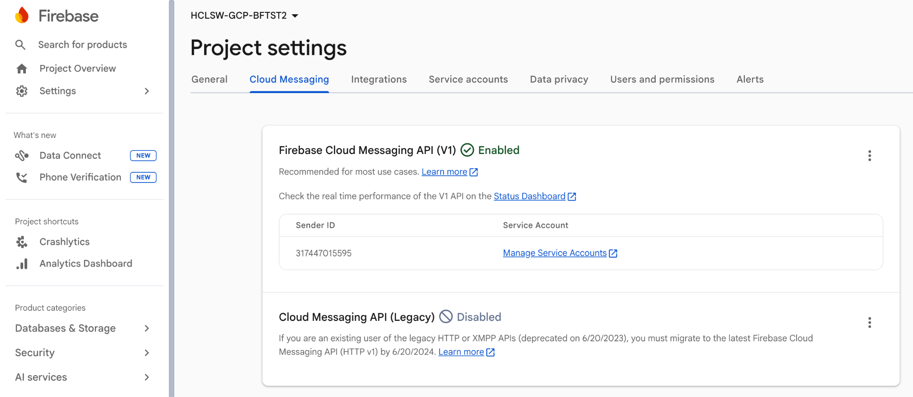Click the Firebase flame logo
The width and height of the screenshot is (913, 397).
pyautogui.click(x=22, y=16)
